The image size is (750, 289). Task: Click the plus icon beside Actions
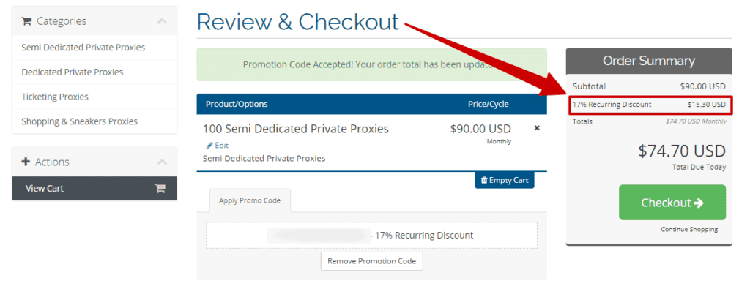tap(26, 162)
